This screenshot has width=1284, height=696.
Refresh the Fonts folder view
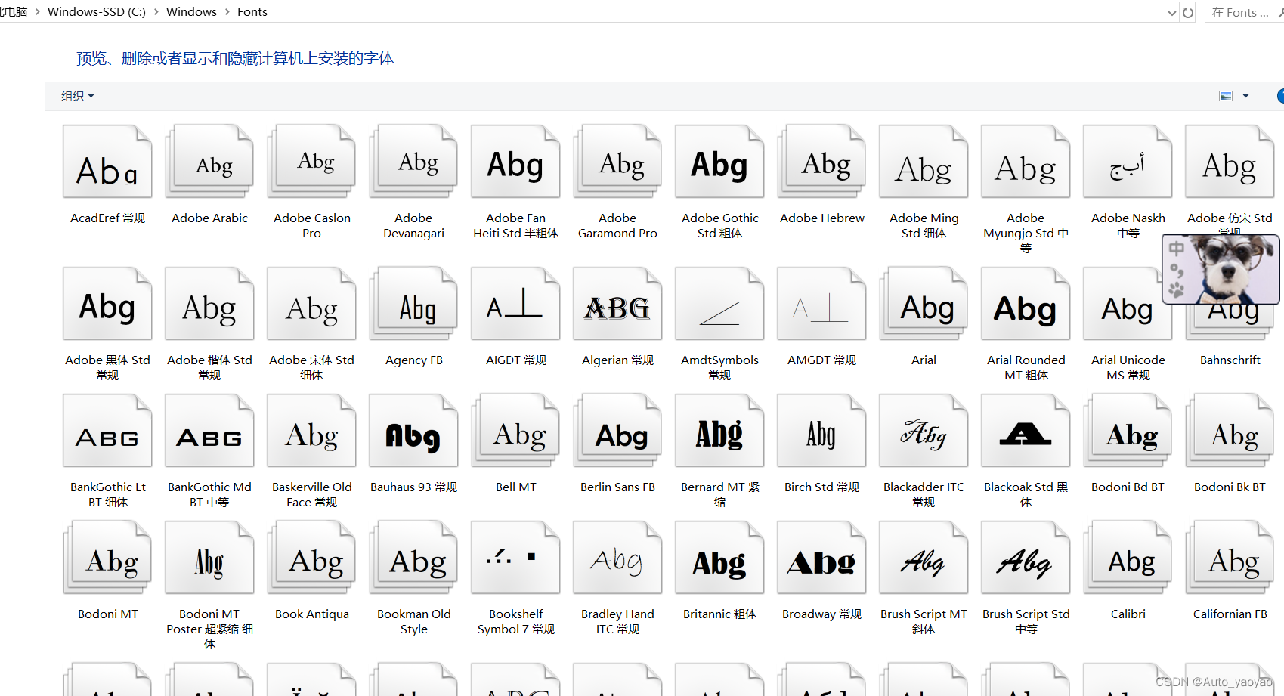tap(1188, 12)
